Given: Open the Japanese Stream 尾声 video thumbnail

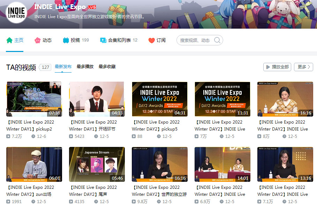Looking at the screenshot, I should [x=97, y=164].
